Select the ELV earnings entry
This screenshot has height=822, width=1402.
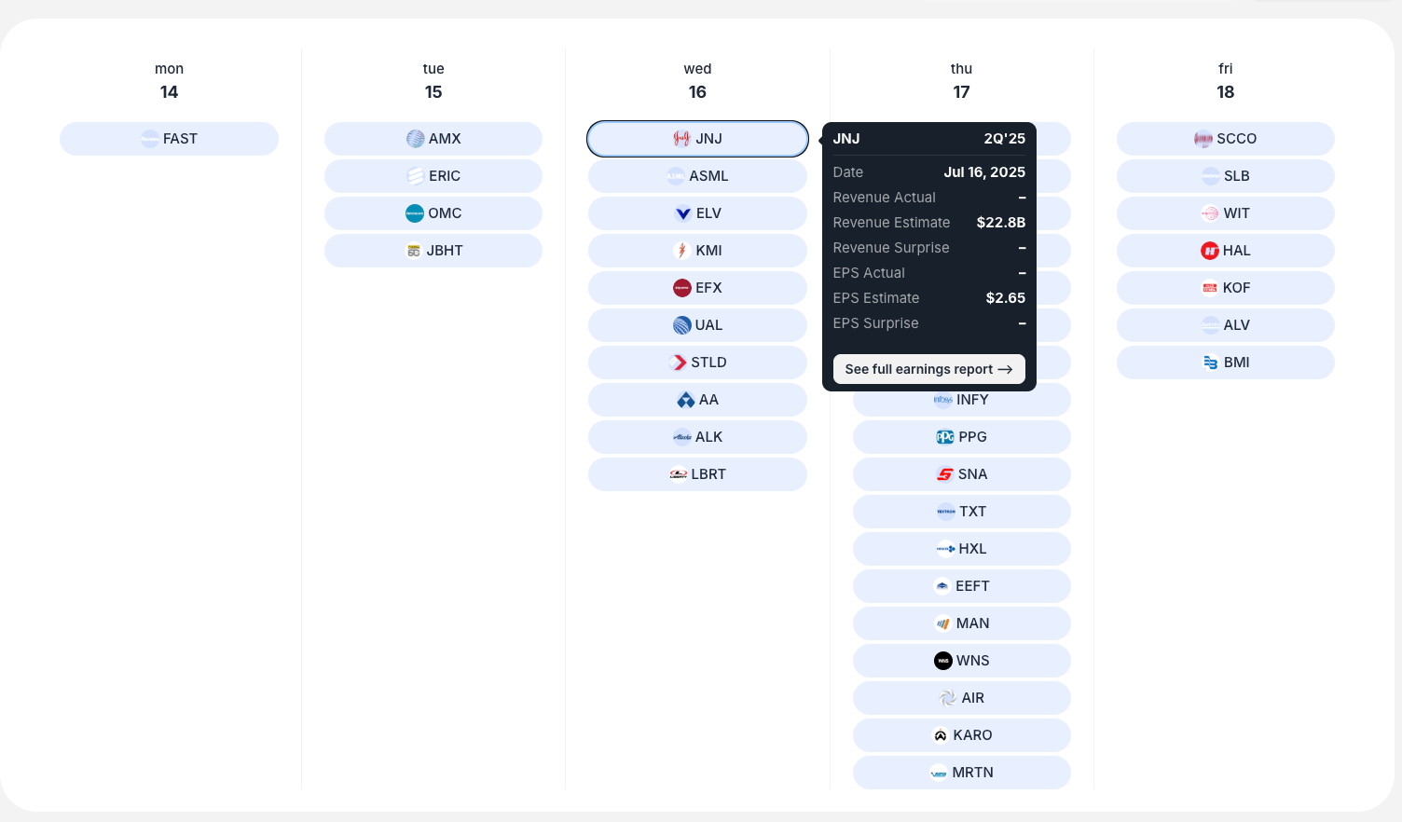[x=697, y=213]
